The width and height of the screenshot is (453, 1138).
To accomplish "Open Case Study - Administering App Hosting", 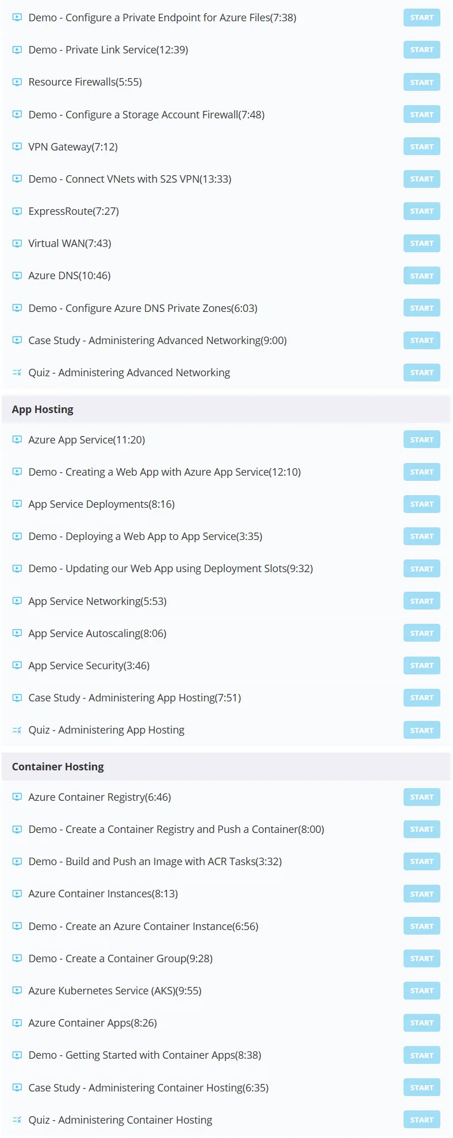I will tap(135, 698).
